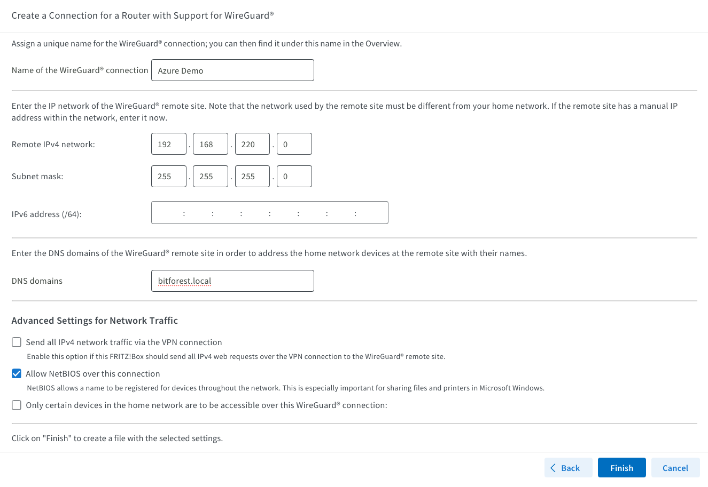Click the Only certain devices label text
Image resolution: width=708 pixels, height=487 pixels.
[x=206, y=405]
